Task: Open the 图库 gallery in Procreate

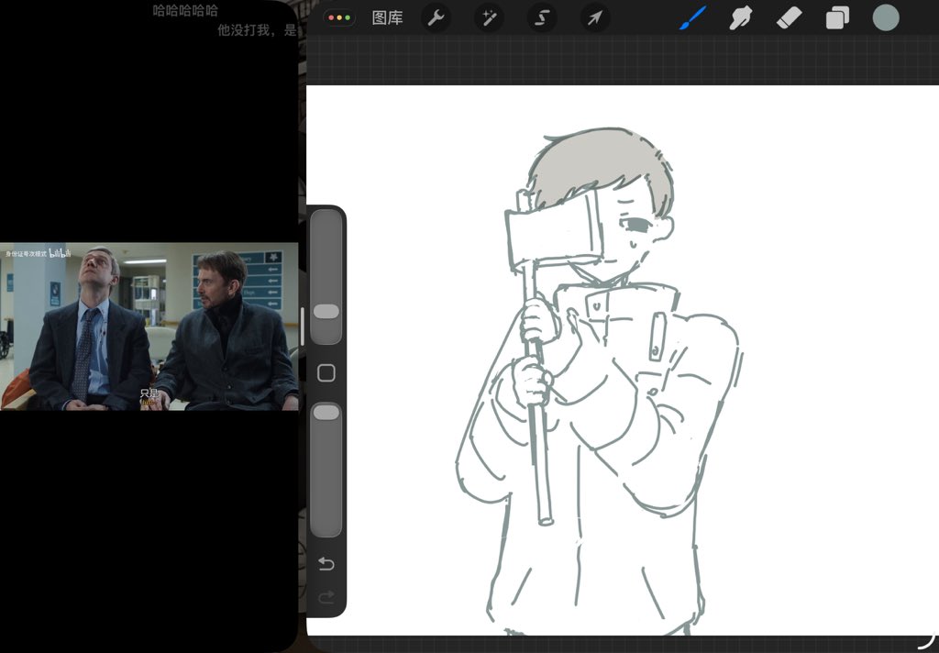Action: 387,18
